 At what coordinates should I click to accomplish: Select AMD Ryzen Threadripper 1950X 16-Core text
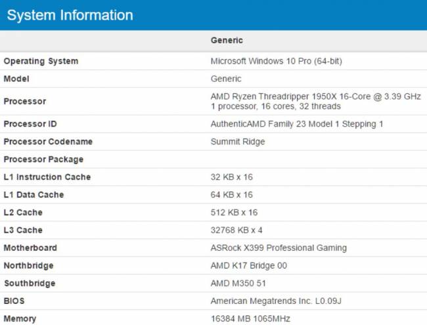[x=290, y=97]
